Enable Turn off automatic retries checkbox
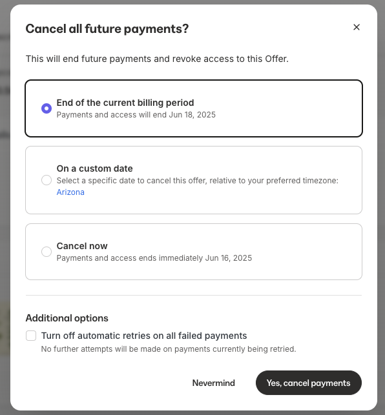Image resolution: width=385 pixels, height=415 pixels. click(31, 336)
